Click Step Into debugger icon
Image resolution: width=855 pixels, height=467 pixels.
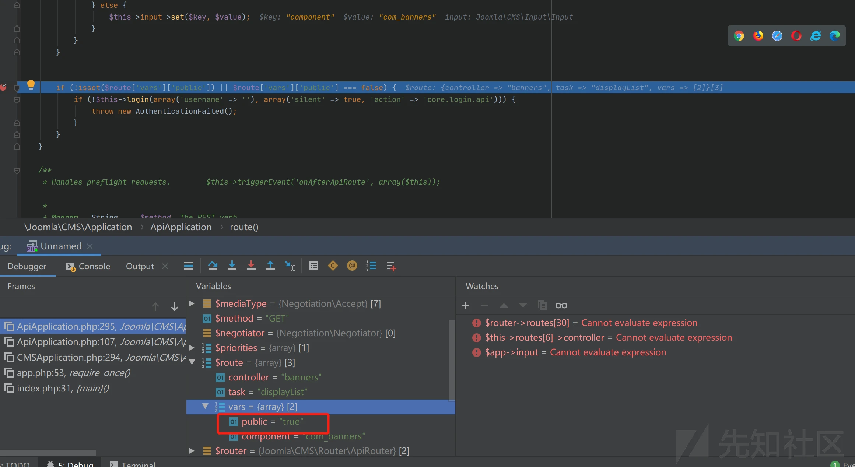pos(232,266)
